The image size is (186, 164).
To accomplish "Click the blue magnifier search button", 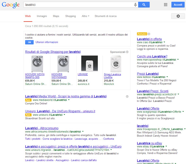I will click(x=144, y=5).
